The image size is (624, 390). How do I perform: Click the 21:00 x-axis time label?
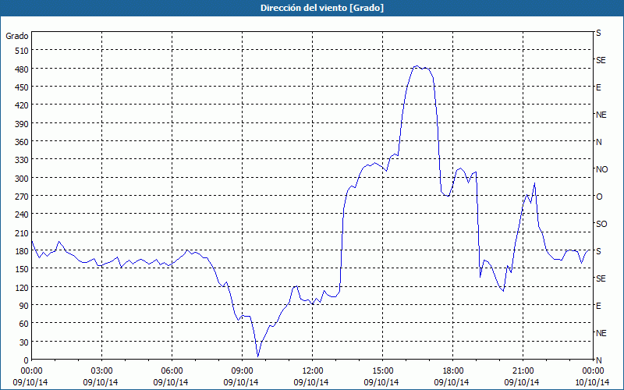(523, 370)
